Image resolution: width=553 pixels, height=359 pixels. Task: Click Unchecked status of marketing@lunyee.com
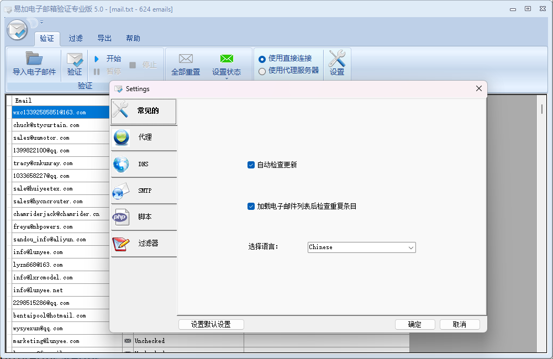pyautogui.click(x=150, y=341)
